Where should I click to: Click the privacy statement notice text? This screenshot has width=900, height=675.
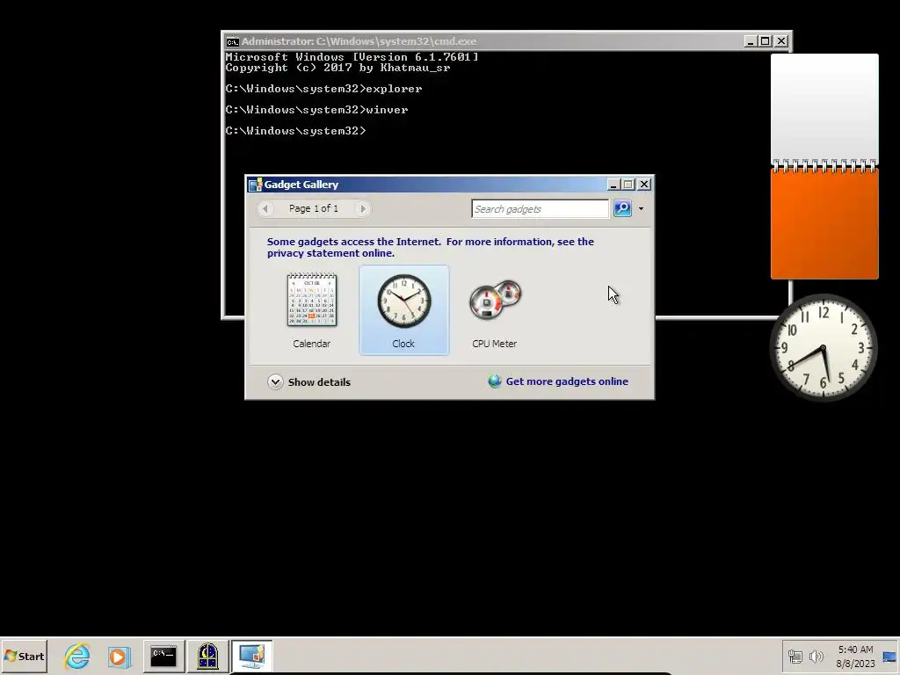tap(431, 247)
